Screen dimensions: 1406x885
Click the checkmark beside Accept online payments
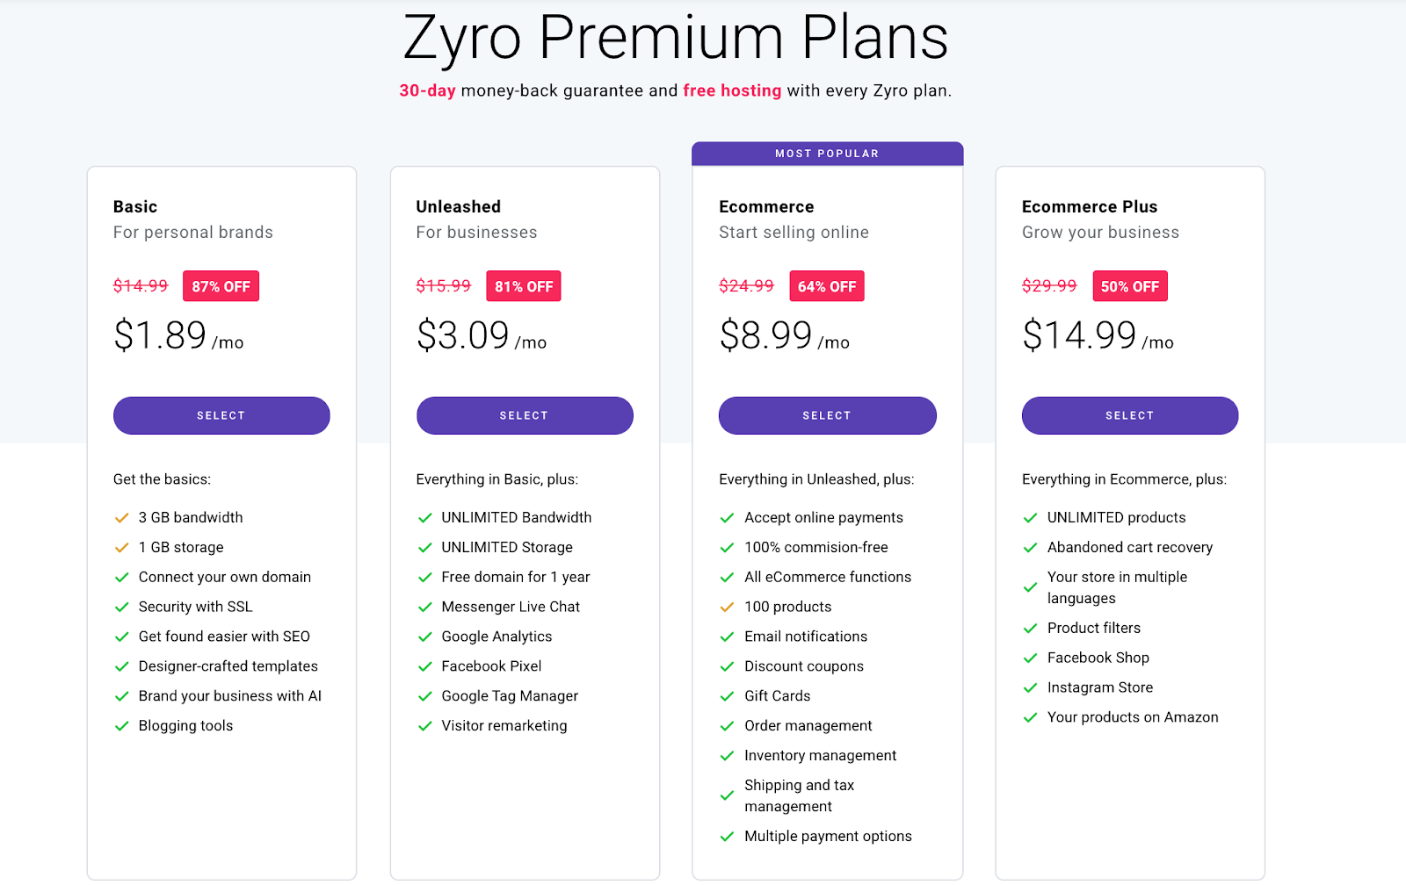(x=727, y=518)
